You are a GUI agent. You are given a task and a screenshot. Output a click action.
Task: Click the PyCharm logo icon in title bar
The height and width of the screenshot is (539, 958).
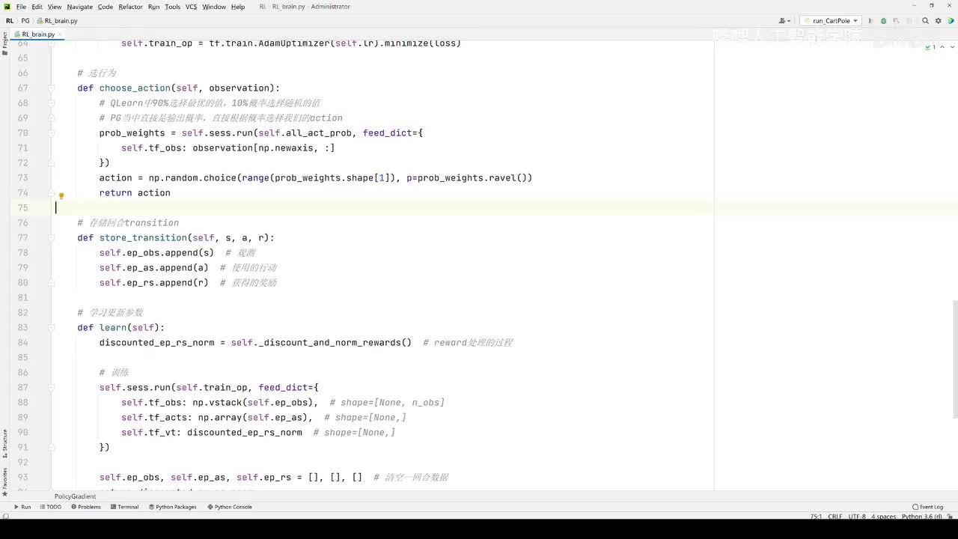7,7
